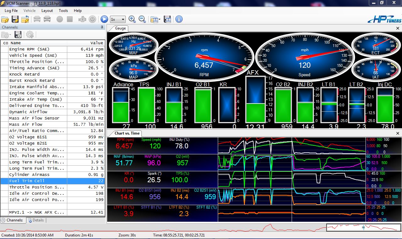Open a saved log file
The image size is (402, 239).
[x=6, y=19]
